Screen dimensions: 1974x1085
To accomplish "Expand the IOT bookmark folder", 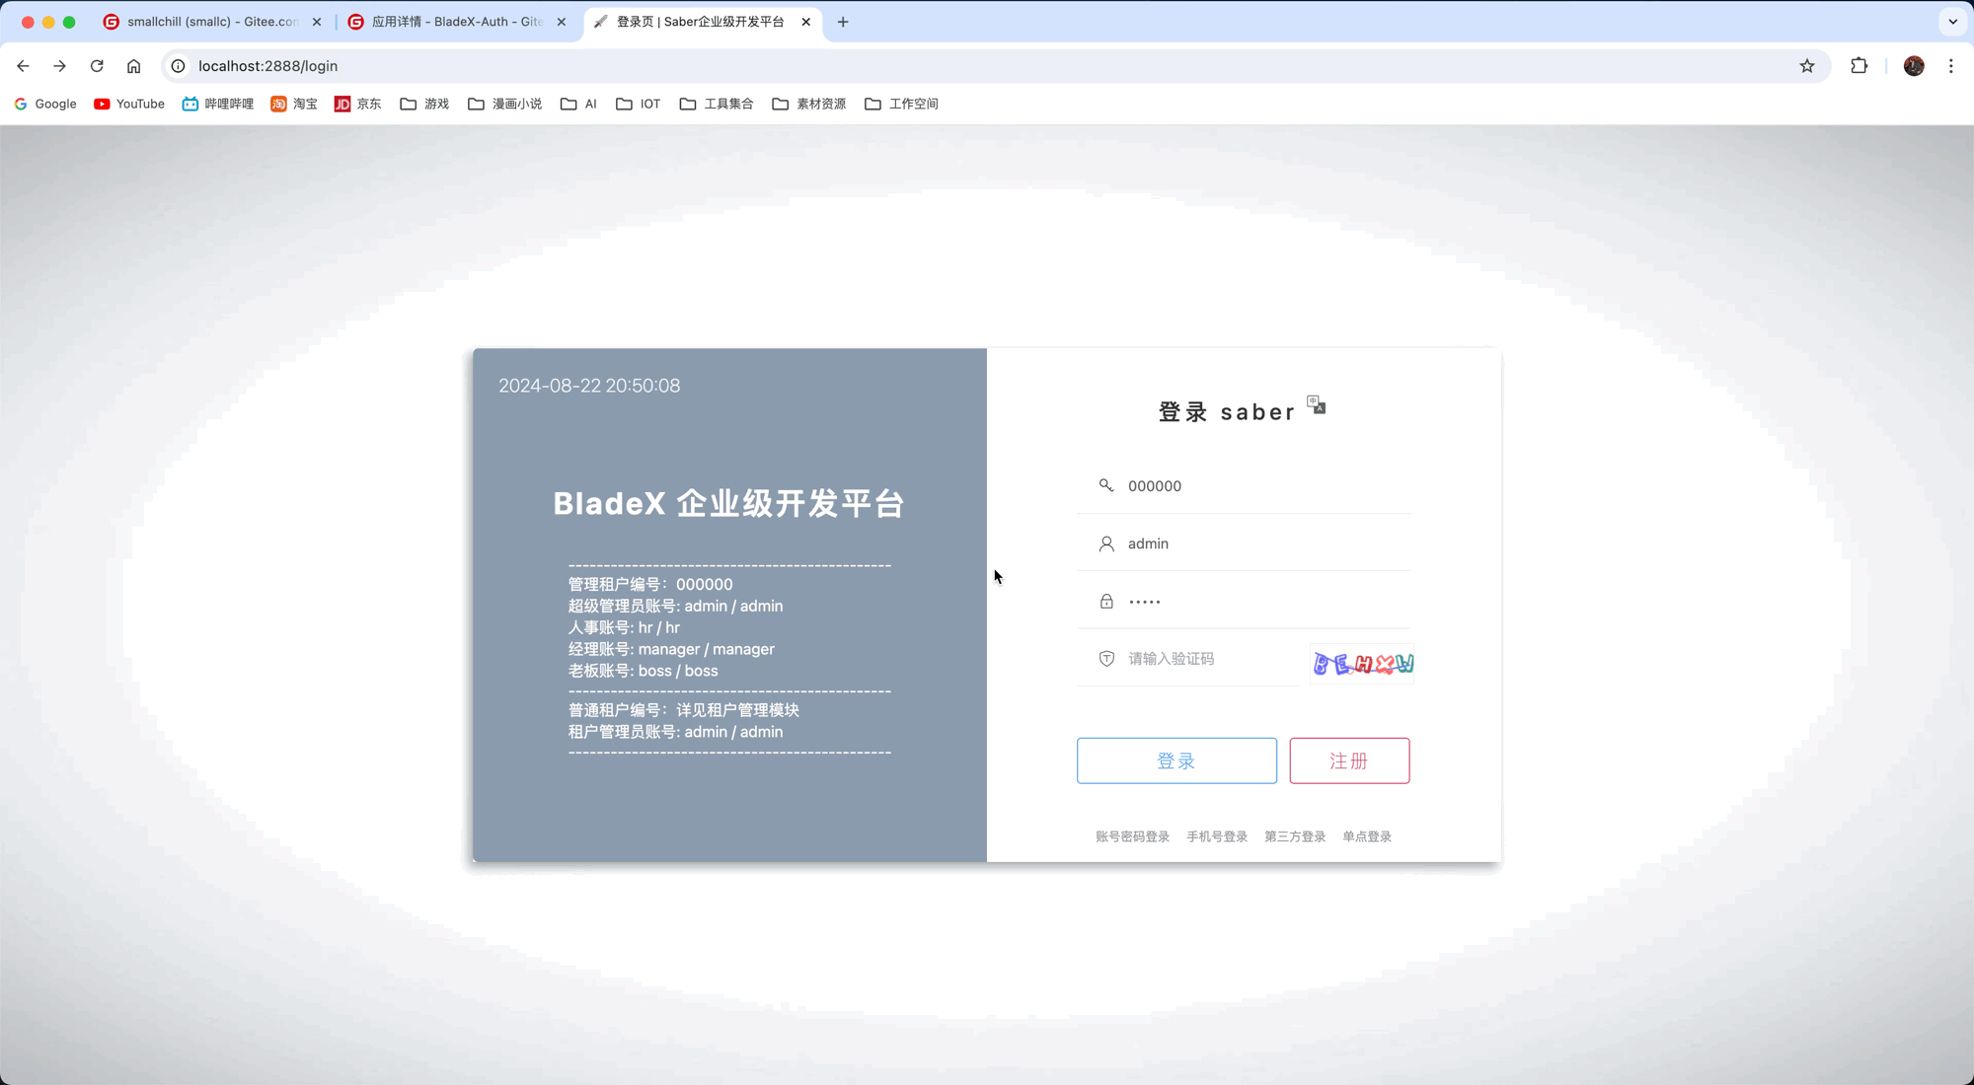I will (639, 104).
